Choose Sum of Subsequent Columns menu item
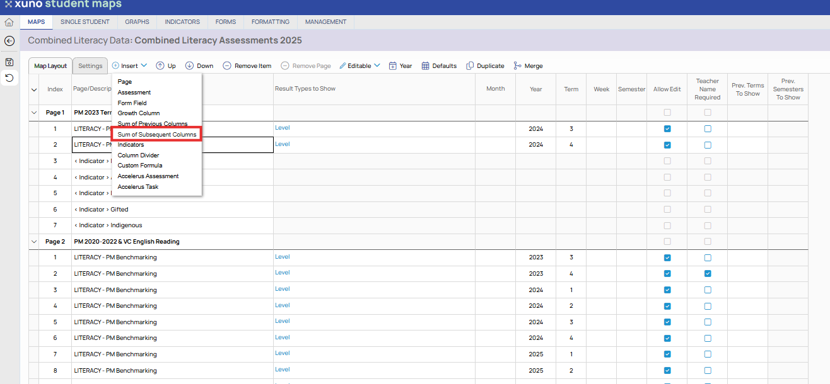This screenshot has width=830, height=384. pyautogui.click(x=157, y=135)
